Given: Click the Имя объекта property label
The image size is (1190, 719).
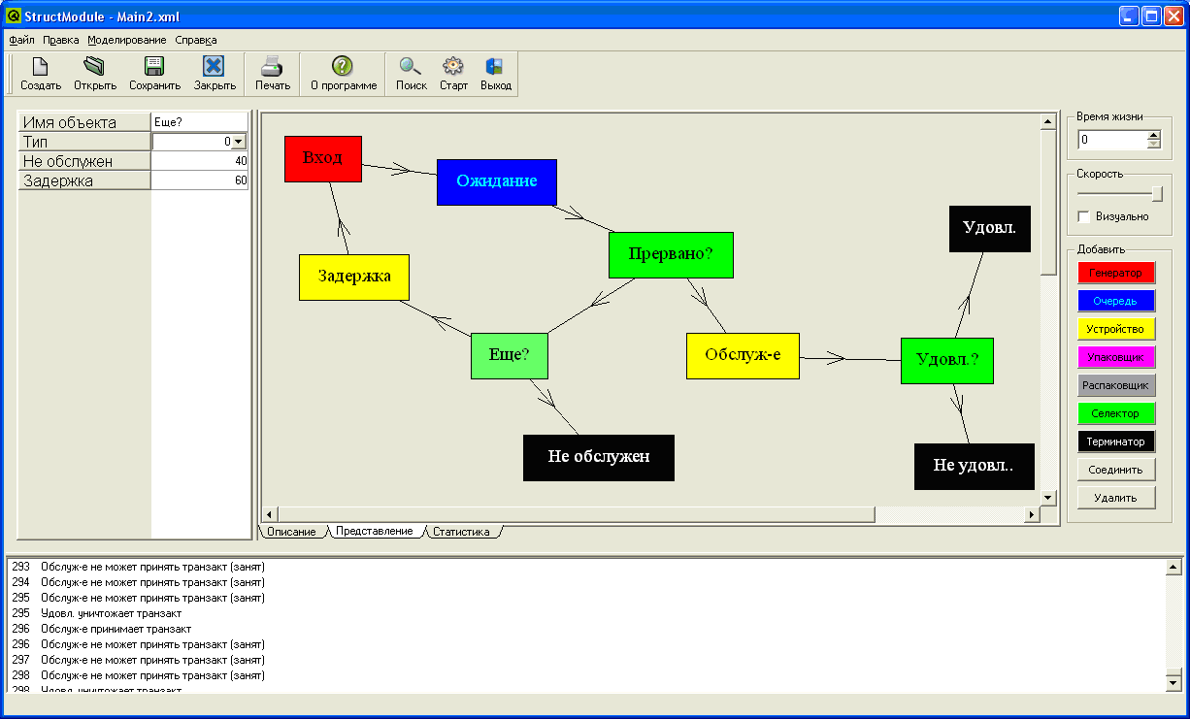Looking at the screenshot, I should [84, 122].
